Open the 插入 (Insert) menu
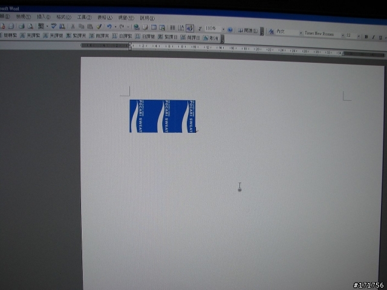The height and width of the screenshot is (290, 387). coord(44,17)
